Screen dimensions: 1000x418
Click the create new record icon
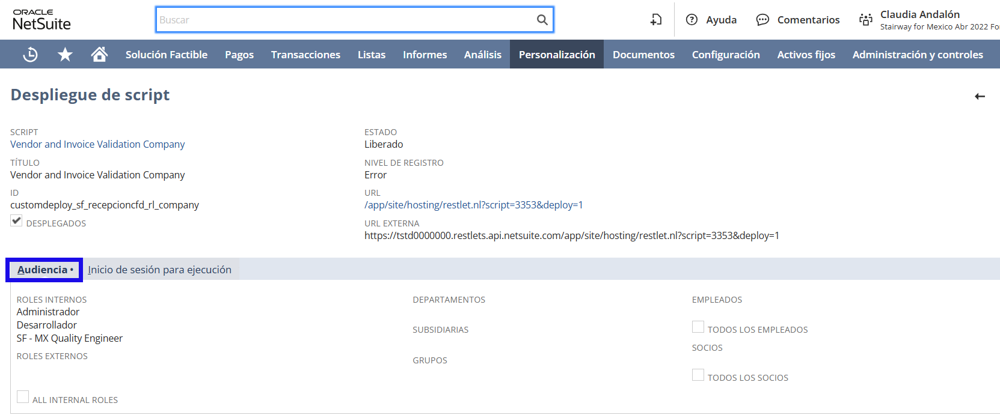tap(655, 20)
